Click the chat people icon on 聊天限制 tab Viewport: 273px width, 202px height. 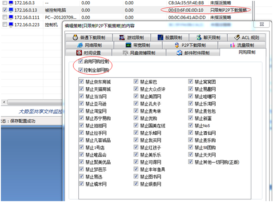(199, 37)
